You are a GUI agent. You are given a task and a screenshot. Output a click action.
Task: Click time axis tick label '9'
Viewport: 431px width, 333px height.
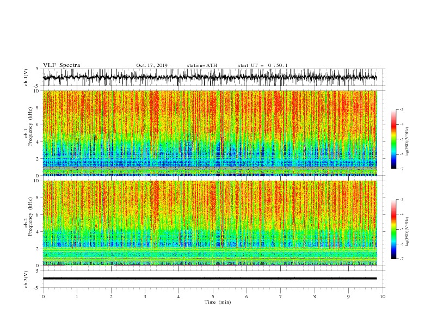(348, 297)
